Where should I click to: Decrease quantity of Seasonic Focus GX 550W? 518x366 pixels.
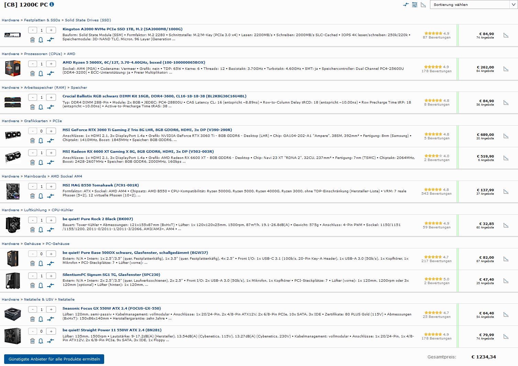tap(33, 310)
